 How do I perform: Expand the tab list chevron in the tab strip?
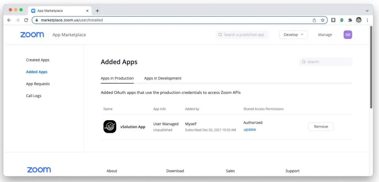coord(367,11)
